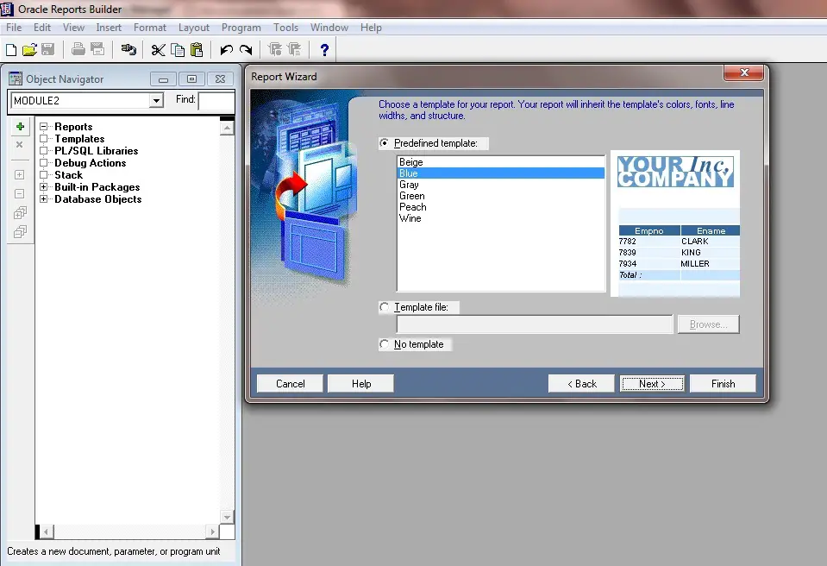Click the Copy toolbar icon
The height and width of the screenshot is (566, 827).
click(178, 50)
